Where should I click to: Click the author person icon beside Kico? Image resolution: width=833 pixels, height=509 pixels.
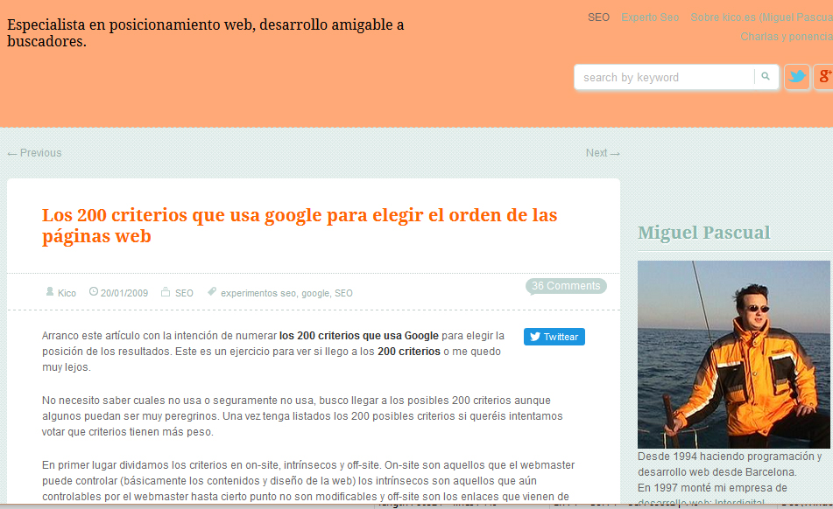click(x=49, y=291)
